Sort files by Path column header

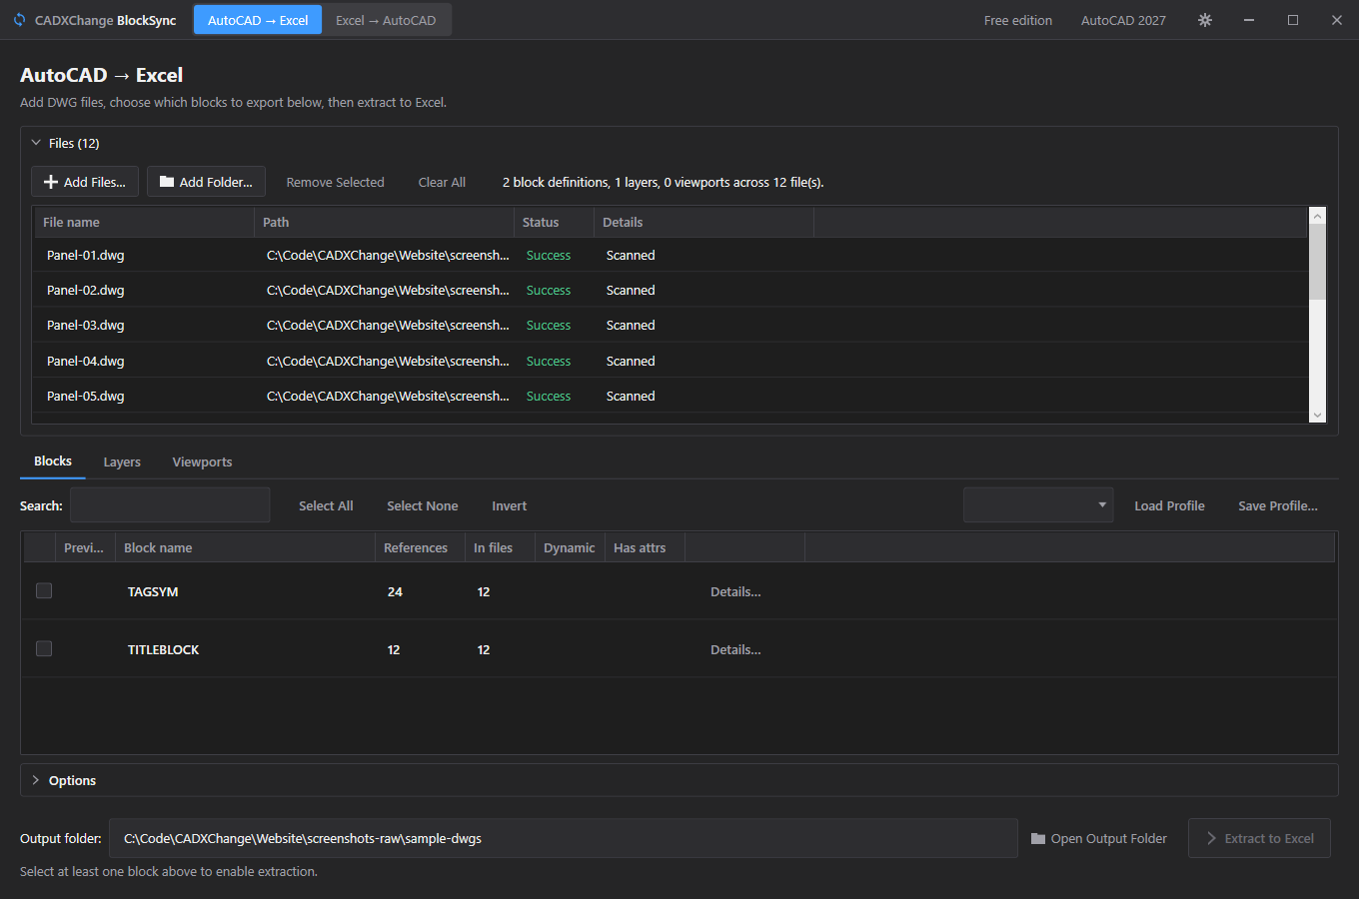[x=384, y=222]
